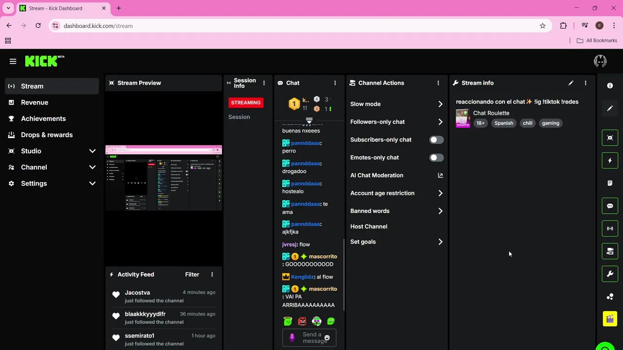
Task: Open the yellow clapperboard clips icon
Action: [x=610, y=319]
